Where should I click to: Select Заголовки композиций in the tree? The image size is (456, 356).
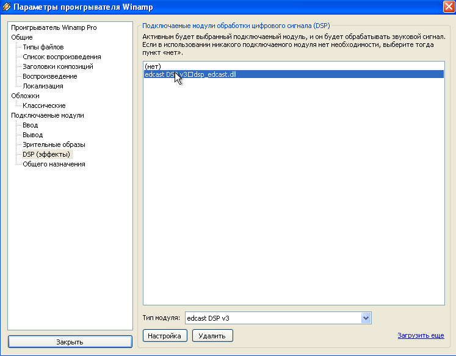[x=58, y=66]
